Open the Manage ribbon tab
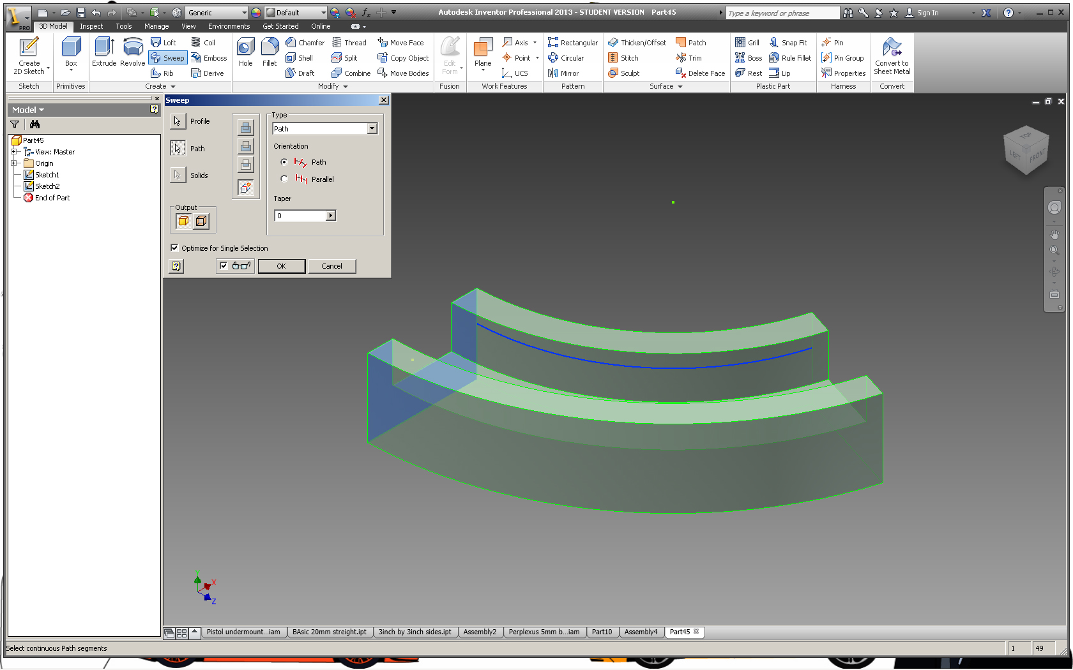Viewport: 1073px width, 670px height. click(x=156, y=26)
